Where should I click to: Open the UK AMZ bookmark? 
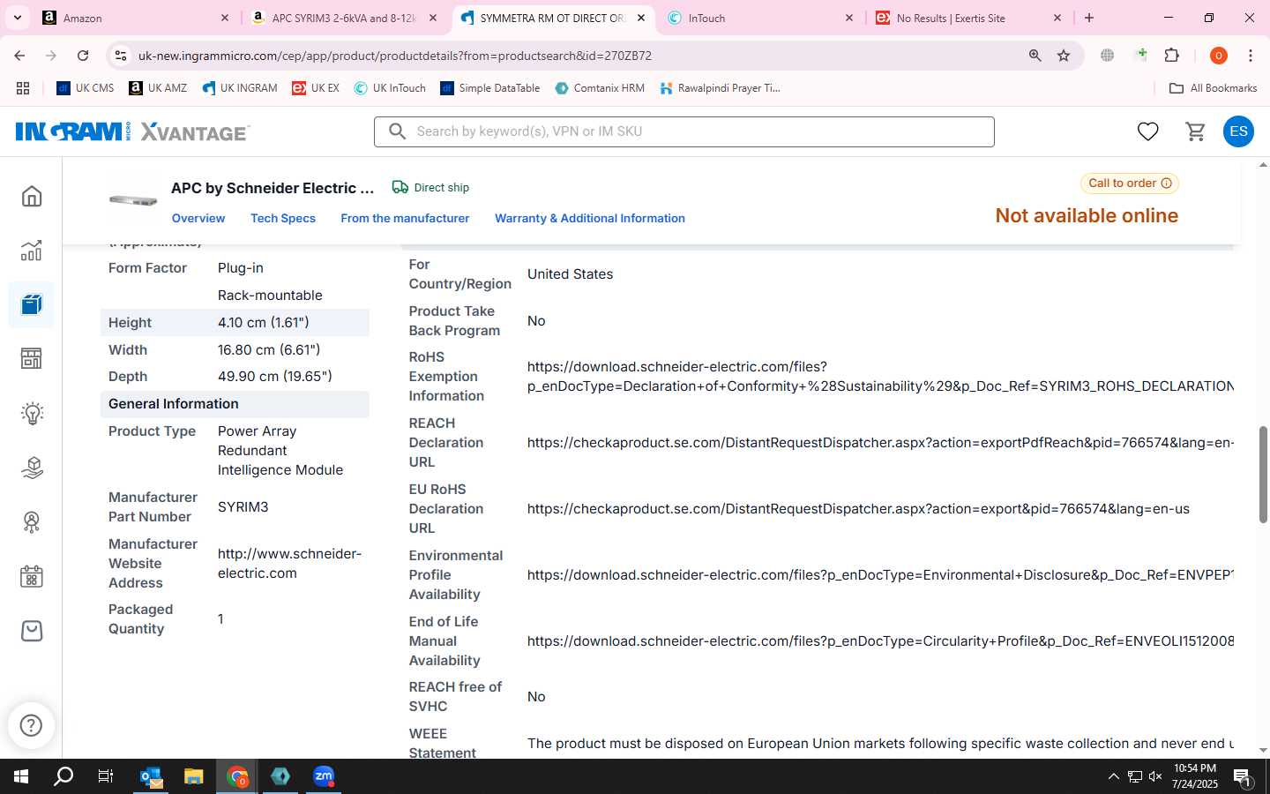click(x=158, y=88)
